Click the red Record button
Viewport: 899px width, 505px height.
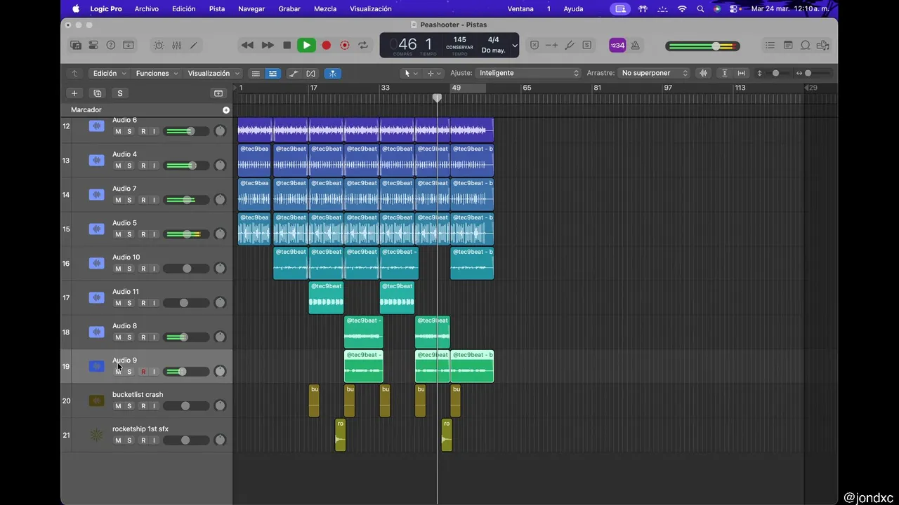tap(326, 45)
